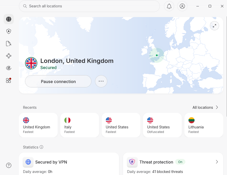
Task: Click the Statistics info icon
Action: 41,147
